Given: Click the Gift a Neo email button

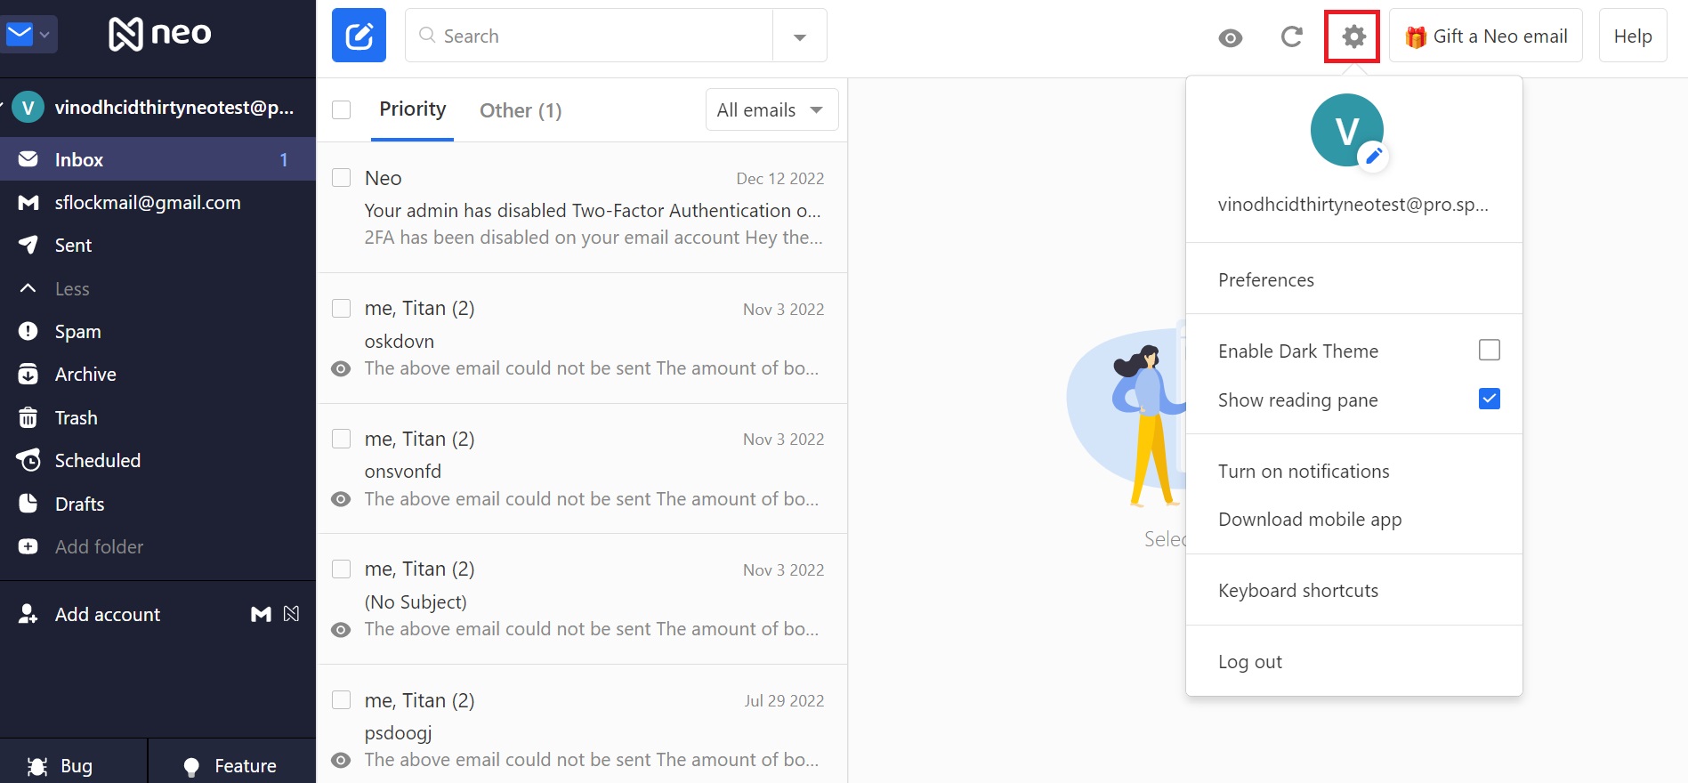Looking at the screenshot, I should click(1486, 36).
